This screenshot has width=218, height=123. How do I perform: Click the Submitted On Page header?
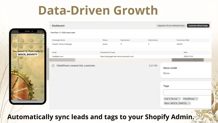tap(107, 52)
